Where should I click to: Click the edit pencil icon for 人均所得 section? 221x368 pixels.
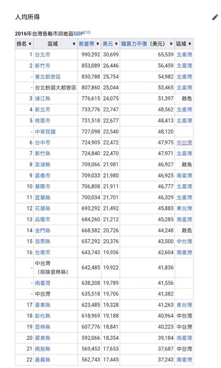pos(215,17)
